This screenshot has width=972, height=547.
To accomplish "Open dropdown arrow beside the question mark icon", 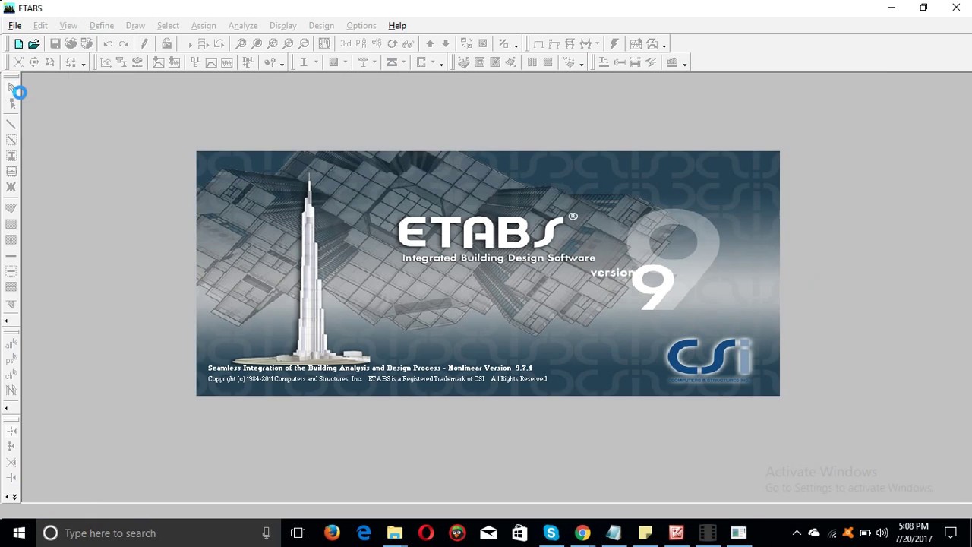I will click(282, 63).
